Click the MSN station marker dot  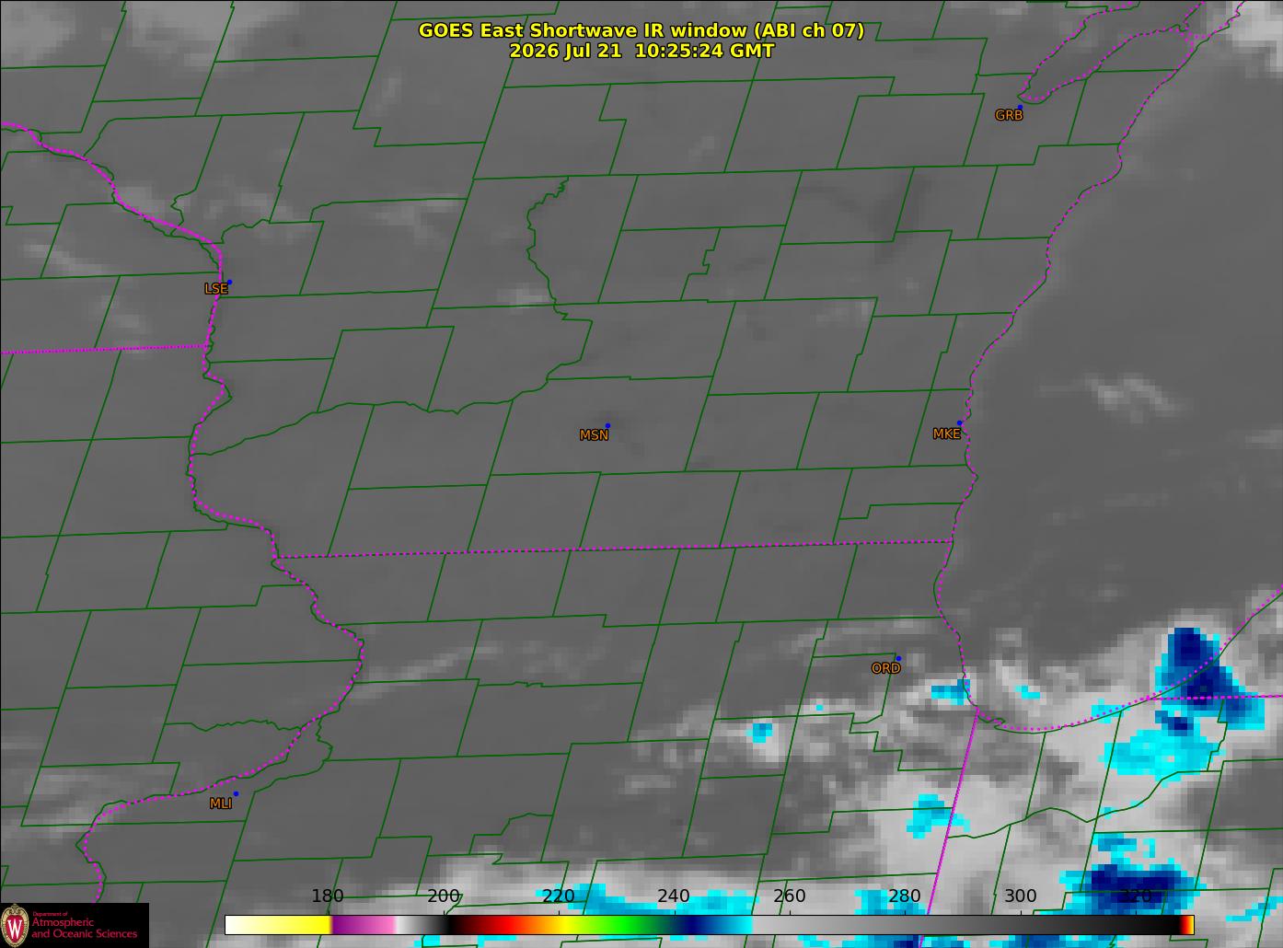[x=607, y=425]
